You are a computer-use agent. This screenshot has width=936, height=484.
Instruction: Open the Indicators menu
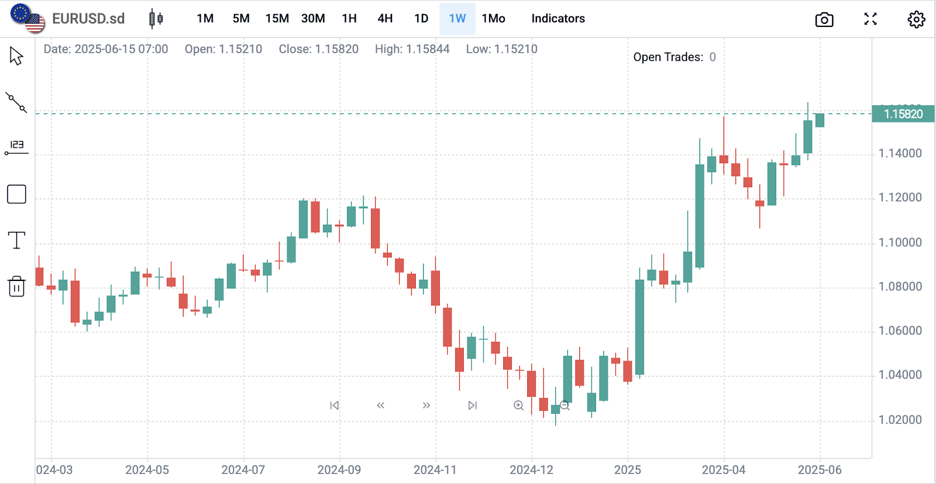pyautogui.click(x=558, y=19)
